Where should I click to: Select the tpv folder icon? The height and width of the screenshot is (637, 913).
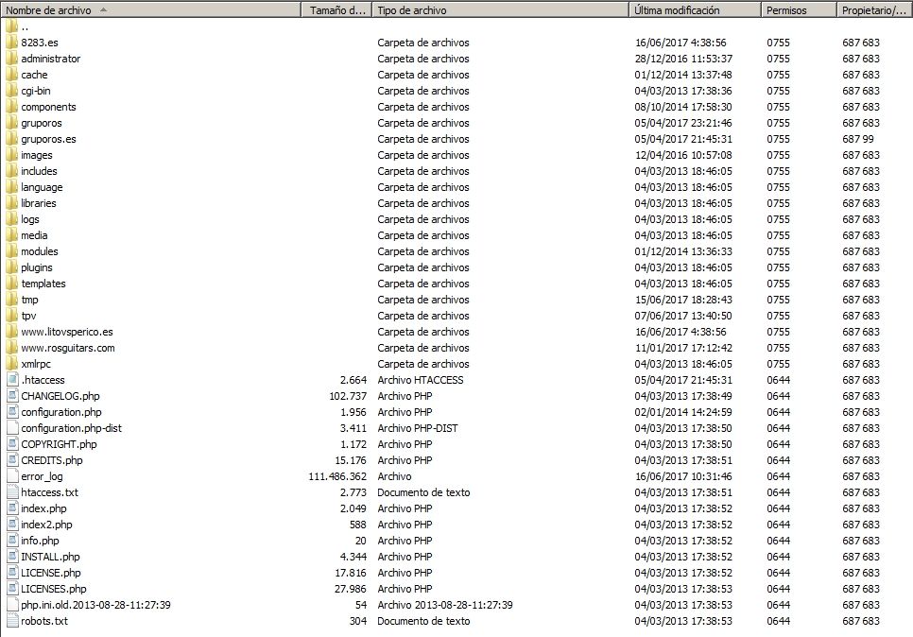coord(11,316)
